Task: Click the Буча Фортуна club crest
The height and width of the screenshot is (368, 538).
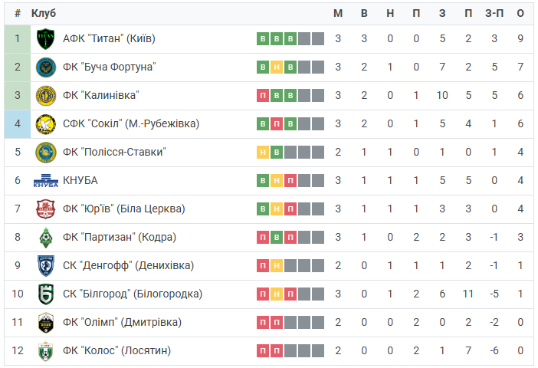Action: (x=46, y=67)
